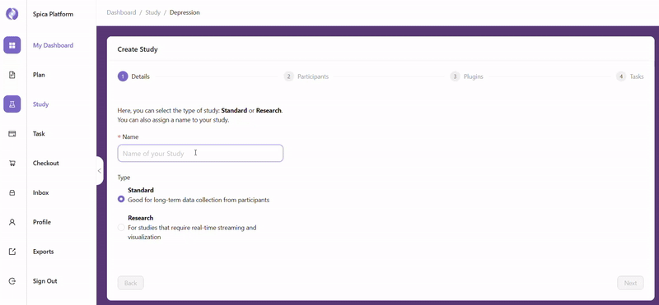Select step 2 Participants
This screenshot has width=659, height=305.
pyautogui.click(x=306, y=76)
